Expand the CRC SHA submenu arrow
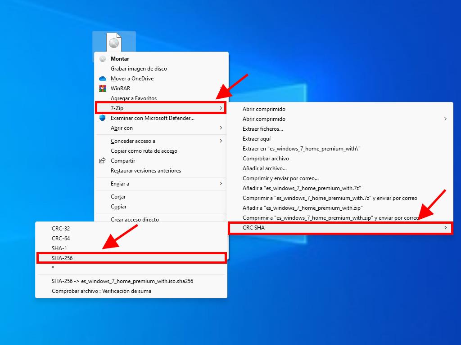 [x=446, y=228]
